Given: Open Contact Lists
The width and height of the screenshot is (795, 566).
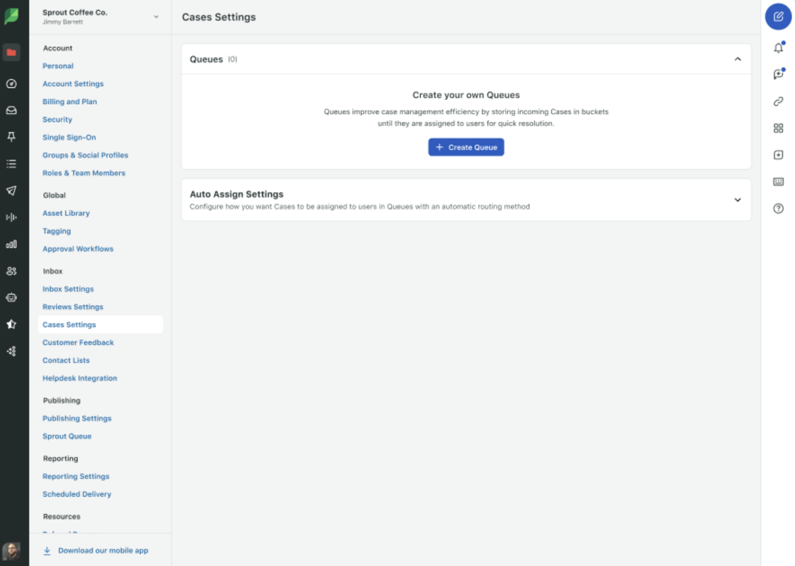Looking at the screenshot, I should pyautogui.click(x=66, y=361).
